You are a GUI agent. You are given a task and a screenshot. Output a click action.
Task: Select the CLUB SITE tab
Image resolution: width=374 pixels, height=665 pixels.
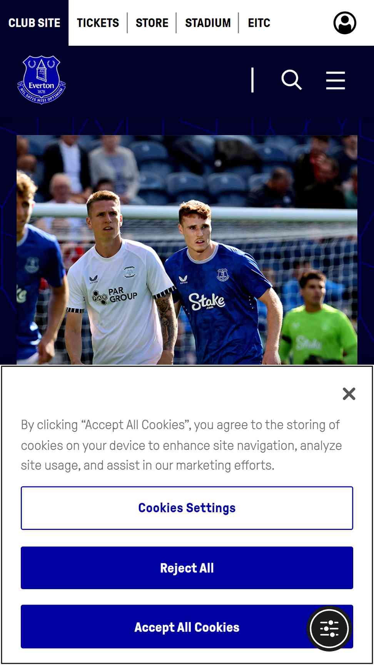[x=34, y=23]
